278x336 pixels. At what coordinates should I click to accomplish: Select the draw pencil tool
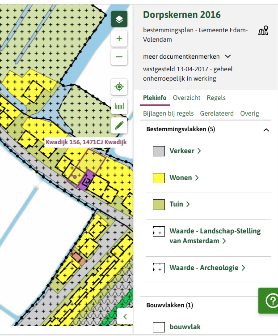click(119, 125)
